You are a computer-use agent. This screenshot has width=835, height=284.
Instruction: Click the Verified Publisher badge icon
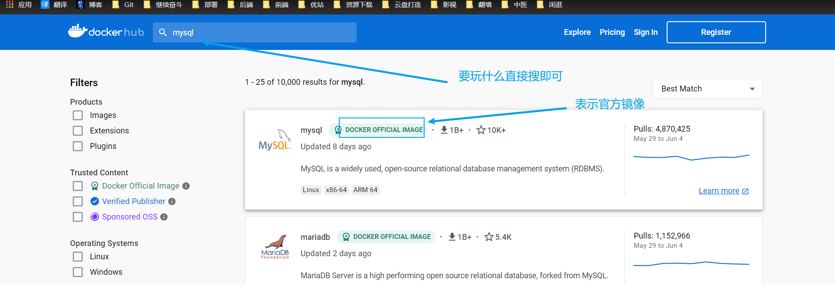(x=95, y=201)
